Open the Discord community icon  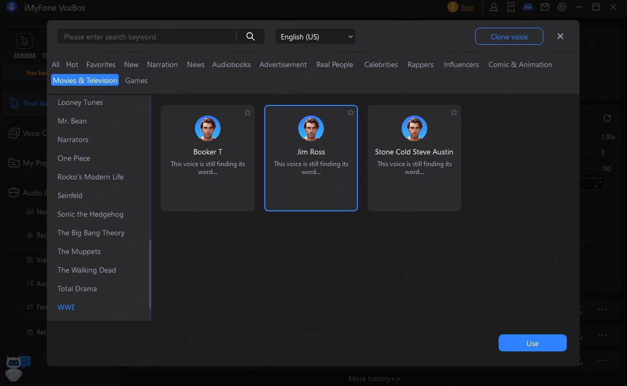point(528,7)
